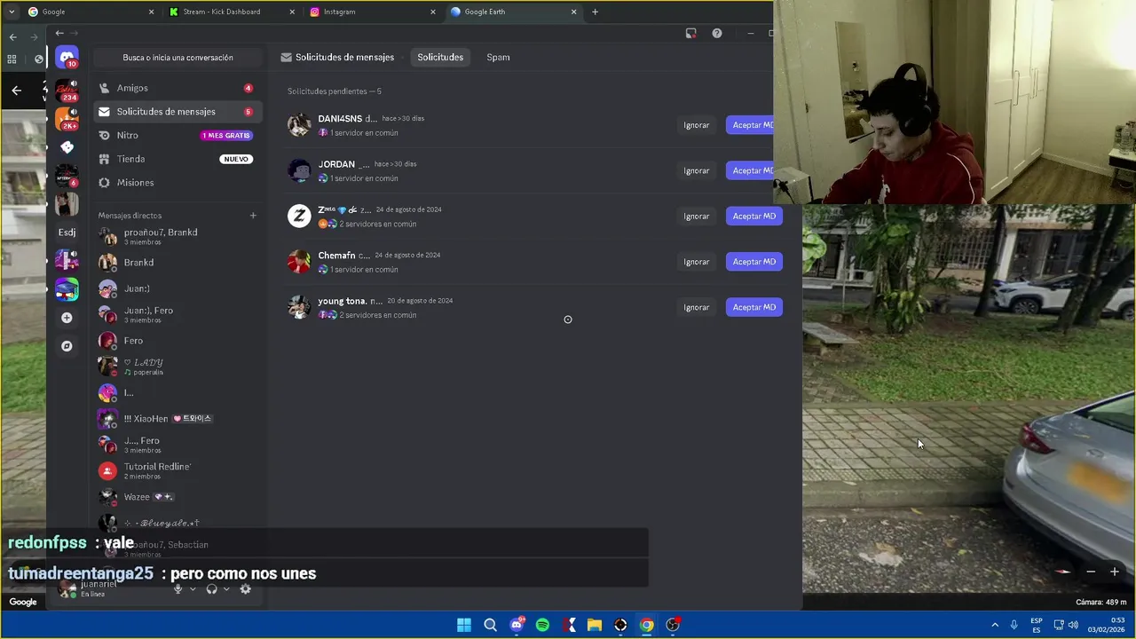Click the ESP ES language indicator
This screenshot has width=1136, height=639.
(1037, 625)
